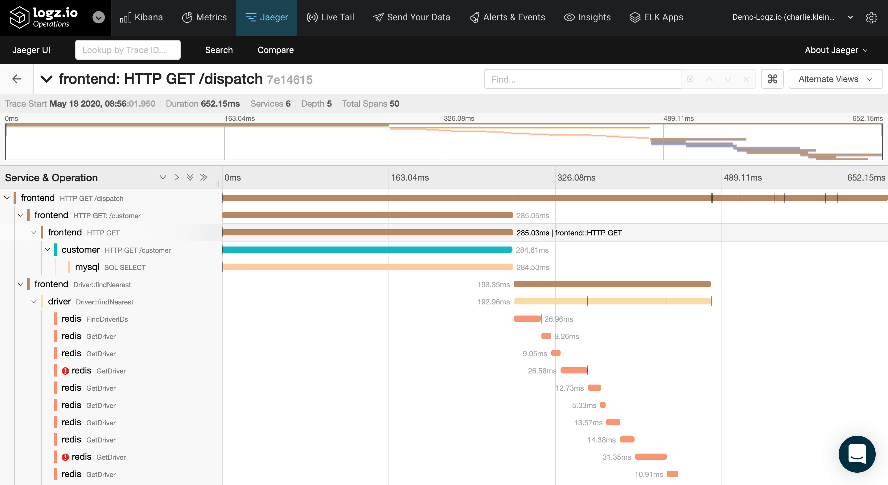888x485 pixels.
Task: Go to Send Your Data
Action: point(411,17)
